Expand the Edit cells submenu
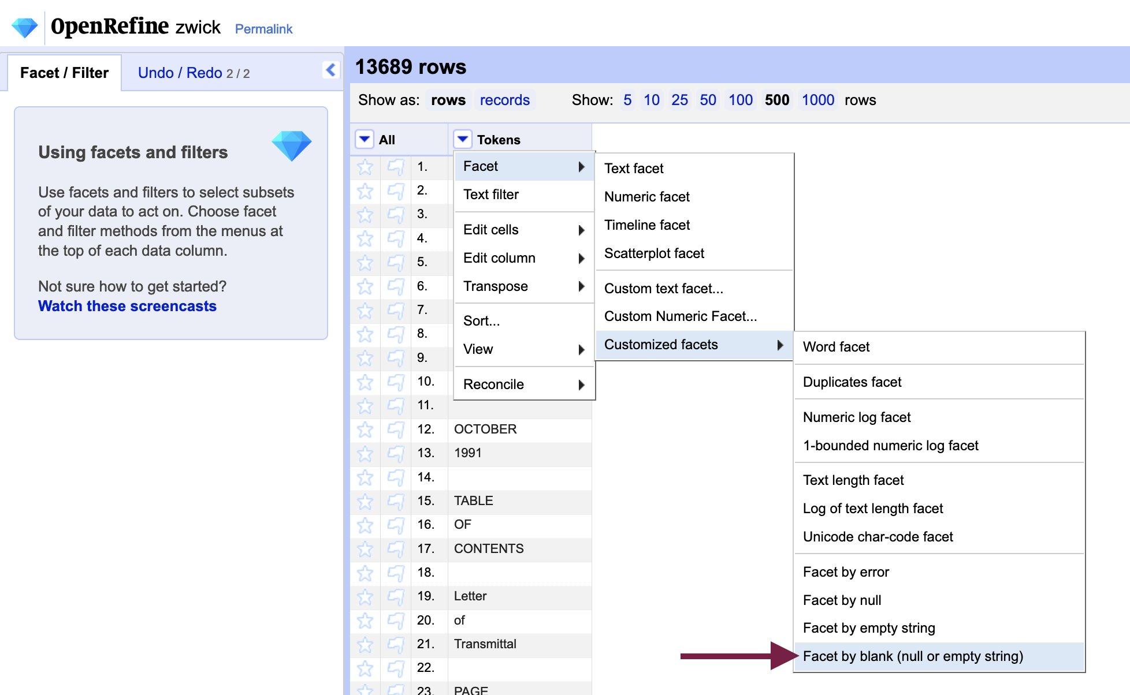Image resolution: width=1130 pixels, height=695 pixels. 522,230
